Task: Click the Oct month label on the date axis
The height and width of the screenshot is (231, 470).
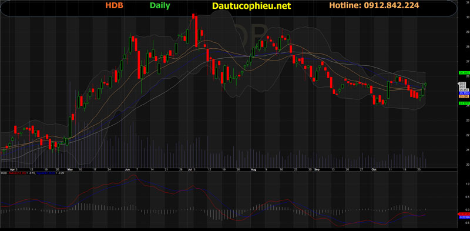Action: pyautogui.click(x=374, y=169)
